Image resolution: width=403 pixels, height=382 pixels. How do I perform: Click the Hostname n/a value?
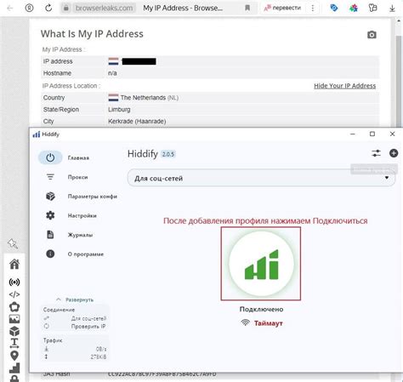pos(112,73)
